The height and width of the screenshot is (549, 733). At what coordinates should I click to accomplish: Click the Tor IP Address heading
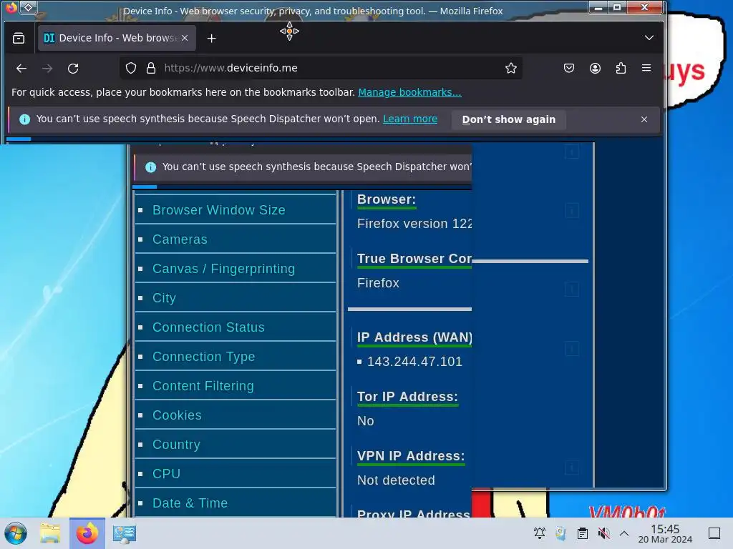tap(407, 397)
